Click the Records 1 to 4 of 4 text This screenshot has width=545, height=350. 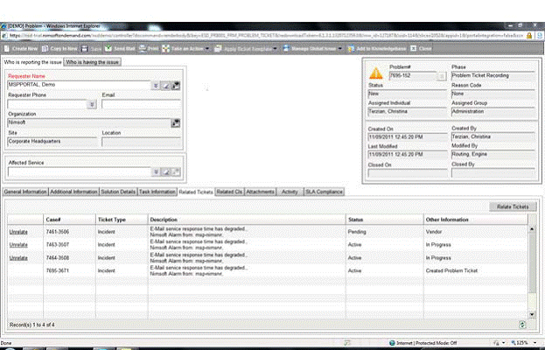coord(32,325)
